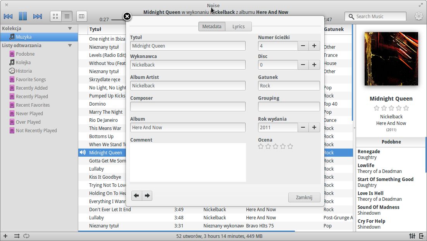
Task: Pause the current song
Action: click(x=23, y=16)
